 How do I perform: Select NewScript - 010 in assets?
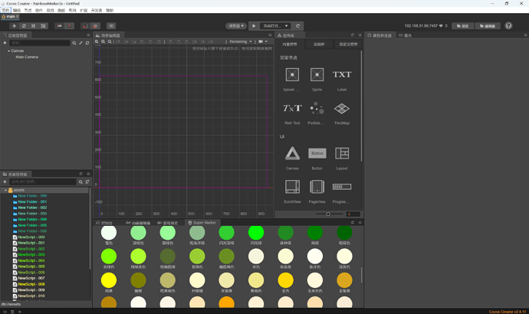tap(31, 296)
